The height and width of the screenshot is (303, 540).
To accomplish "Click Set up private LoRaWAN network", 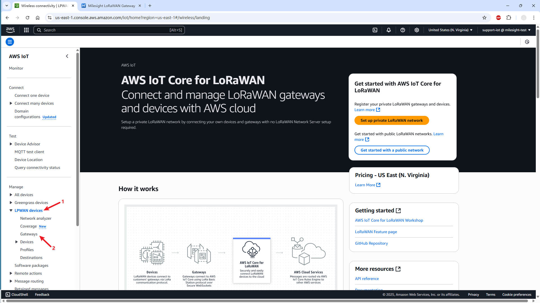I will (392, 120).
